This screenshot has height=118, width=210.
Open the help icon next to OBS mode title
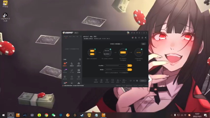(x=122, y=44)
